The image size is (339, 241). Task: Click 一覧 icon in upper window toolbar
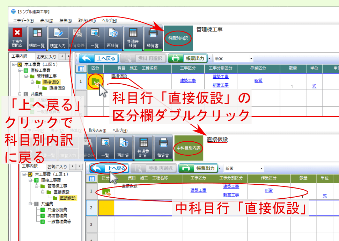coord(95,37)
